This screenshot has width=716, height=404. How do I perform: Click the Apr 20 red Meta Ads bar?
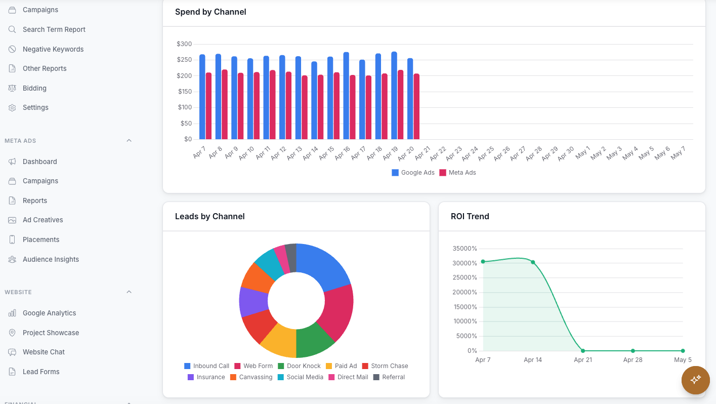click(x=416, y=107)
